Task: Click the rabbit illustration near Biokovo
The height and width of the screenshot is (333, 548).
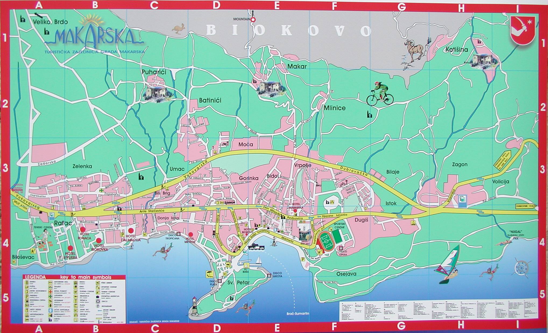Action: point(179,28)
